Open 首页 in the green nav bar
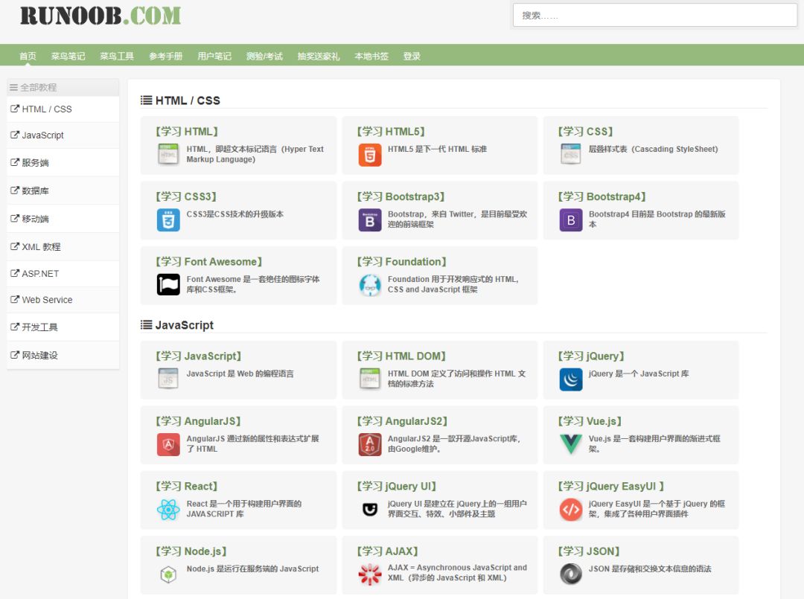The width and height of the screenshot is (804, 599). 28,57
